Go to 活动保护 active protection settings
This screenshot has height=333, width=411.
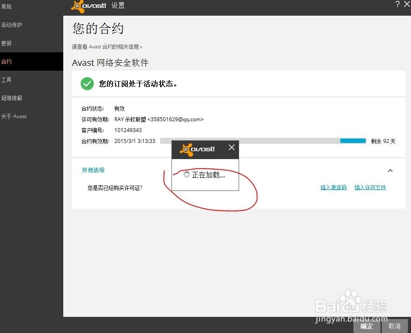(x=11, y=25)
